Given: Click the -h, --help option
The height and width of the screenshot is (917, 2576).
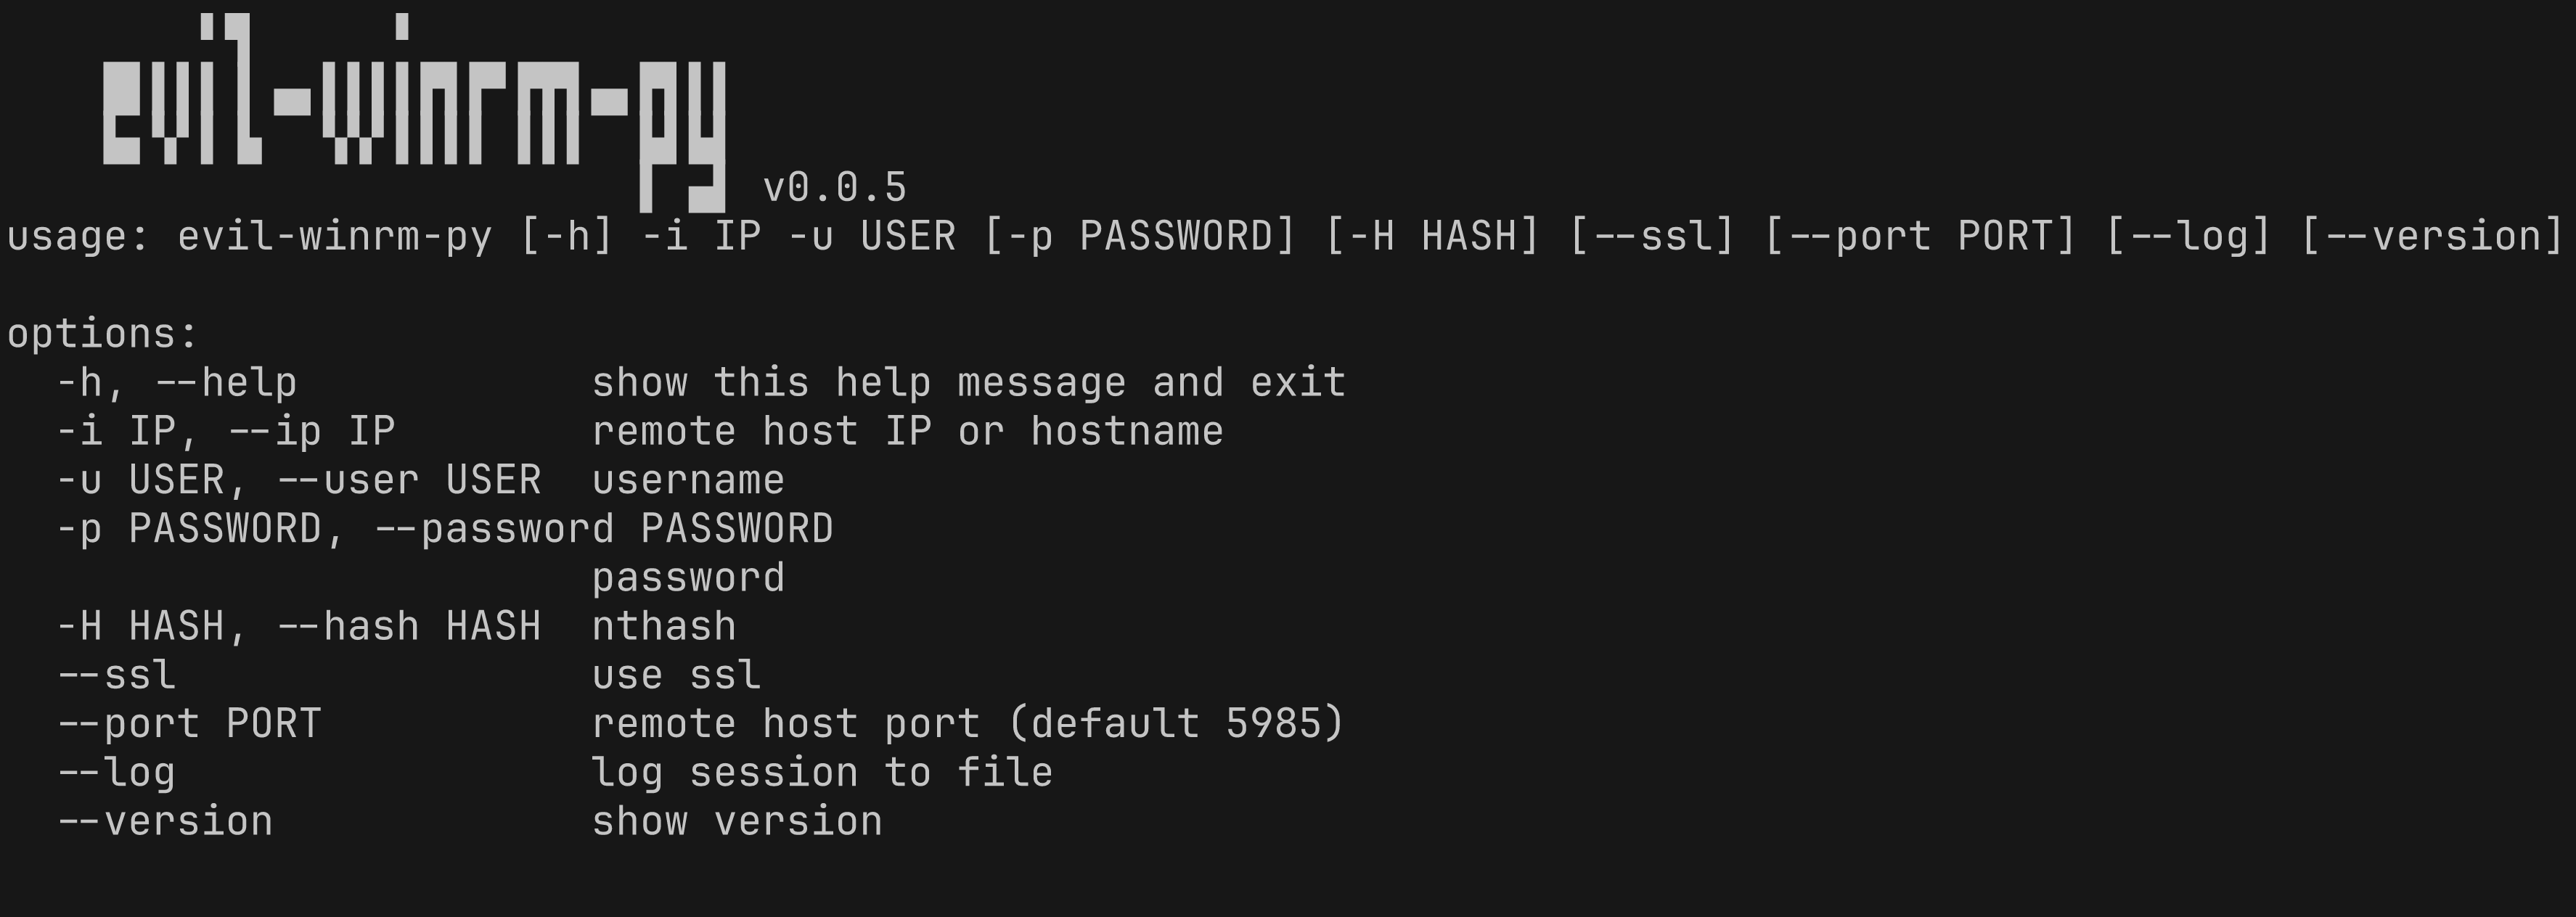Looking at the screenshot, I should (x=177, y=383).
